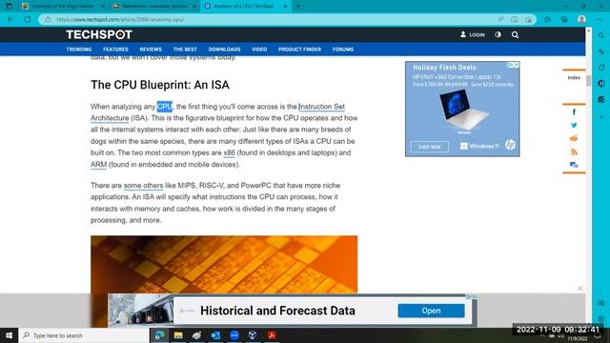The width and height of the screenshot is (610, 343).
Task: Open the comments icon in share sidebar
Action: [x=574, y=165]
